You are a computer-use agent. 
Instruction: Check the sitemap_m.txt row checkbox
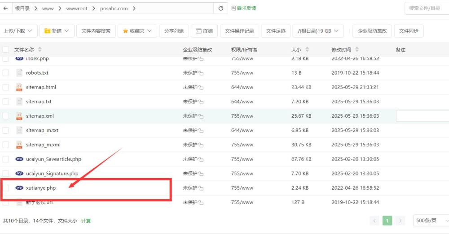pos(6,130)
